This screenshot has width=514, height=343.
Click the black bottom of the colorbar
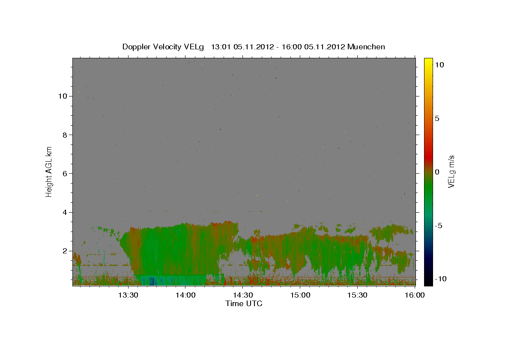coord(428,282)
